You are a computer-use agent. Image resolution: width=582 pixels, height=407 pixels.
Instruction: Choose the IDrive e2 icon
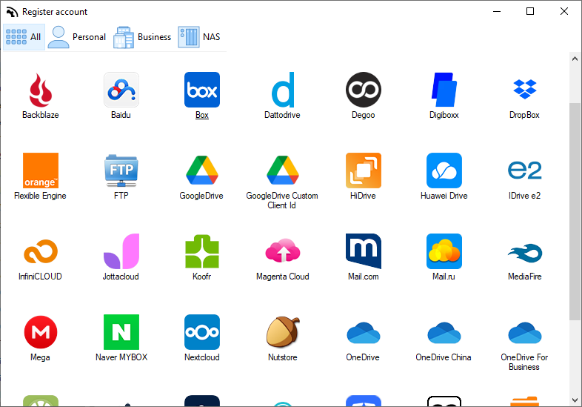pos(525,171)
